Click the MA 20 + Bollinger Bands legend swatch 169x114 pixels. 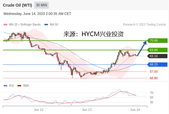pyautogui.click(x=5, y=25)
